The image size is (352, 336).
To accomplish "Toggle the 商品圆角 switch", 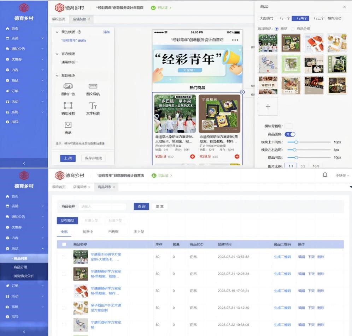I will point(290,134).
